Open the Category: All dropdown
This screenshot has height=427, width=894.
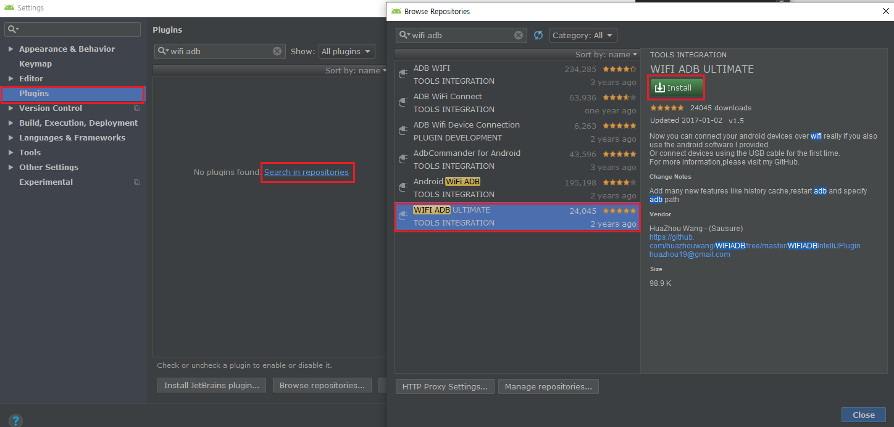click(583, 35)
